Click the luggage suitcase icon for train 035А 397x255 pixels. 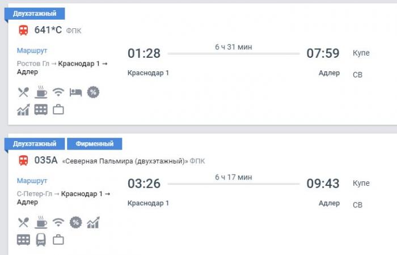[x=58, y=240]
